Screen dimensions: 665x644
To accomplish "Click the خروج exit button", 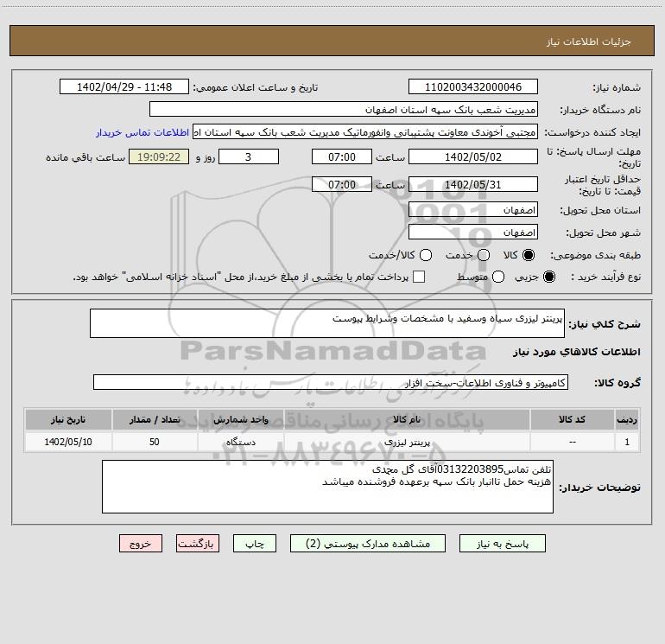I will [x=141, y=544].
